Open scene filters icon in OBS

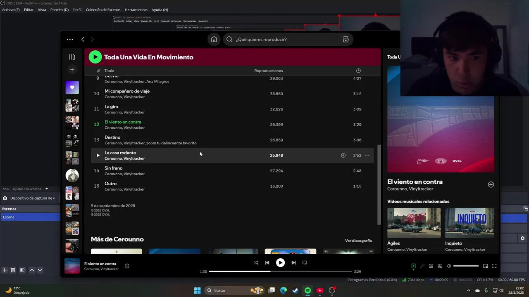(x=22, y=270)
